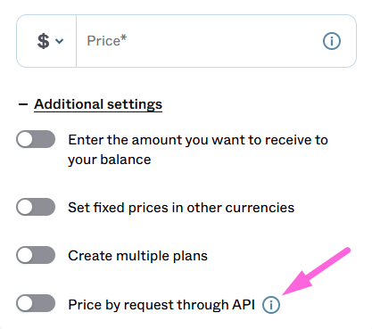Click the dollar sign currency symbol
Viewport: 372px width, 329px height.
click(x=43, y=41)
